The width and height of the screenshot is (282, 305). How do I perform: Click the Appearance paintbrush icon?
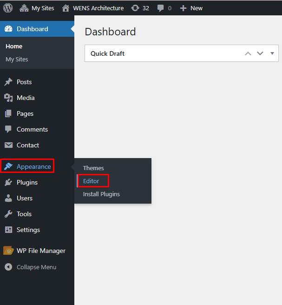pos(8,166)
